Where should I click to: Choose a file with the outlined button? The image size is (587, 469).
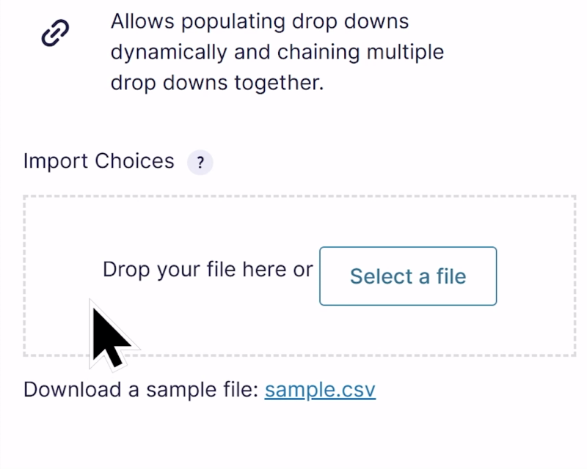click(408, 276)
